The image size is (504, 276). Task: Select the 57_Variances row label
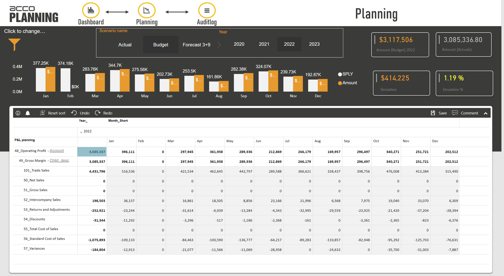tap(34, 249)
